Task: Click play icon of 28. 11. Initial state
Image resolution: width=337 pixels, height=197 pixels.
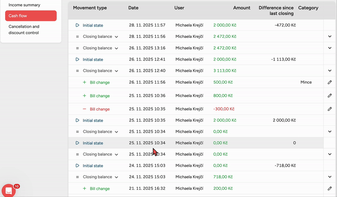Action: (x=78, y=25)
